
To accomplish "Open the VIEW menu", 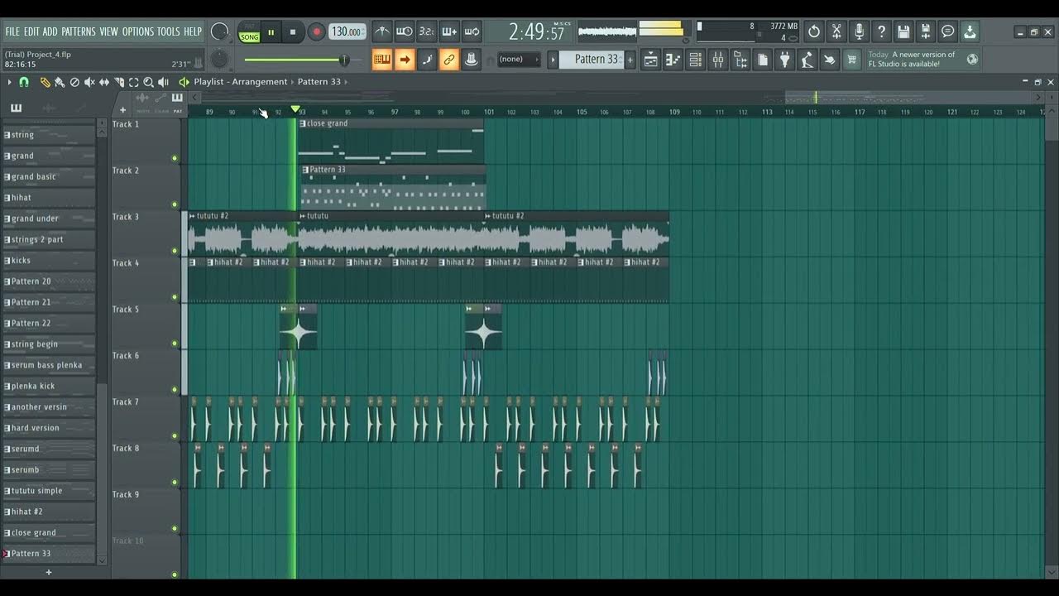I will click(x=109, y=31).
